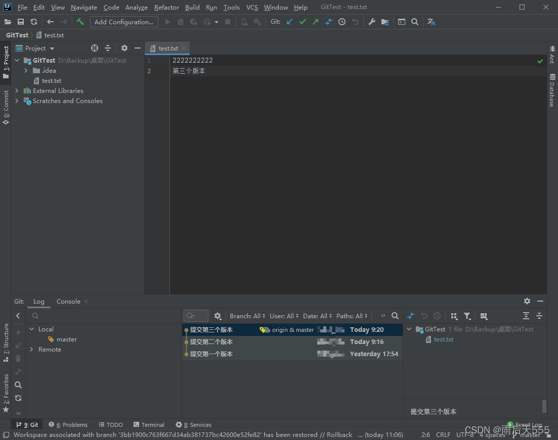Image resolution: width=558 pixels, height=440 pixels.
Task: Click Add Configuration... button
Action: coord(124,22)
